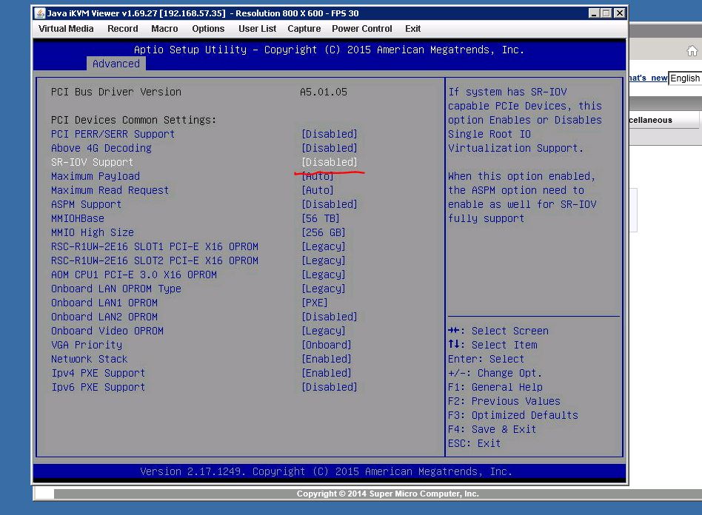Click the home icon in the browser behind
702x515 pixels.
pyautogui.click(x=692, y=51)
